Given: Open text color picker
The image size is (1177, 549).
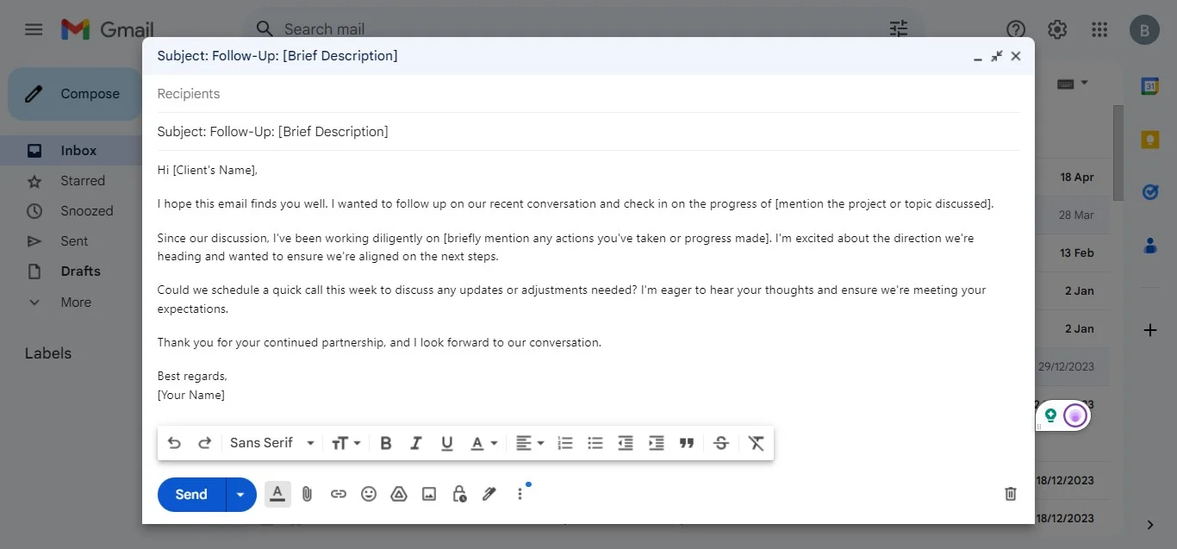Looking at the screenshot, I should (484, 443).
